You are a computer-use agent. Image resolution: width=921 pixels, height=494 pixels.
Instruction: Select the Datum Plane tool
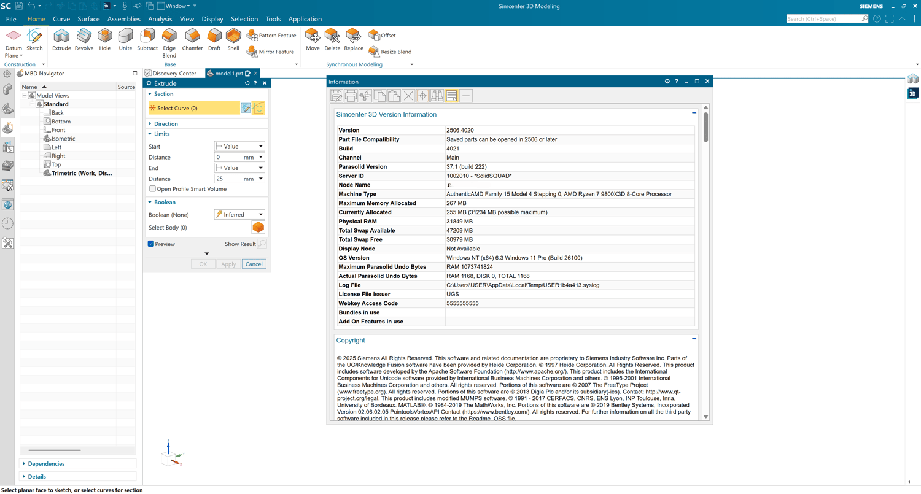coord(14,43)
